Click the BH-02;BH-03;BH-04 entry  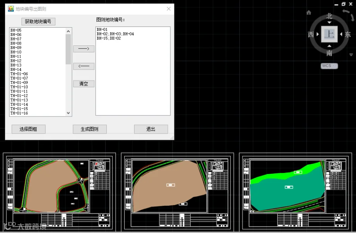pyautogui.click(x=116, y=34)
